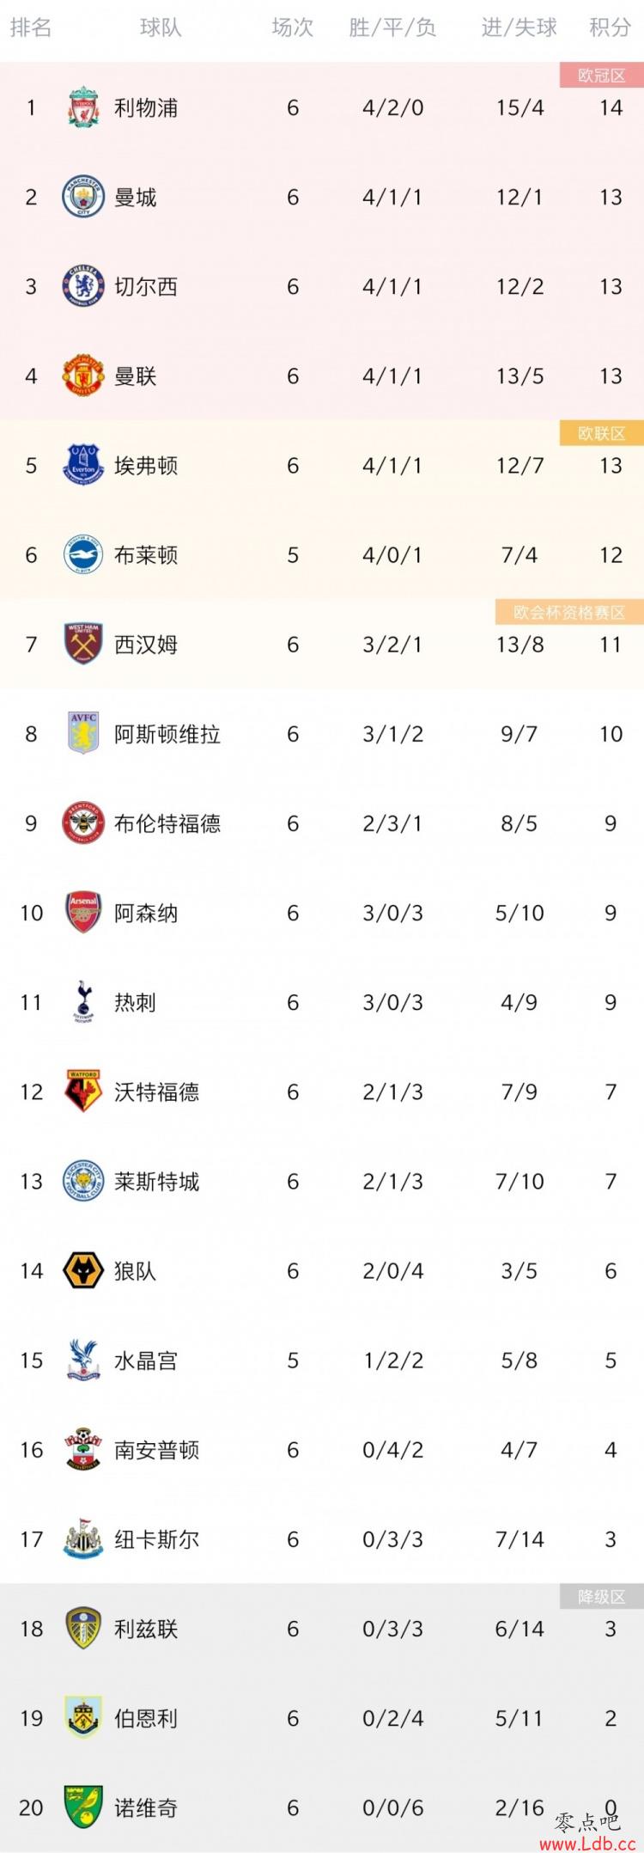
Task: Click the 欧会杯资格赛区 label
Action: [569, 612]
